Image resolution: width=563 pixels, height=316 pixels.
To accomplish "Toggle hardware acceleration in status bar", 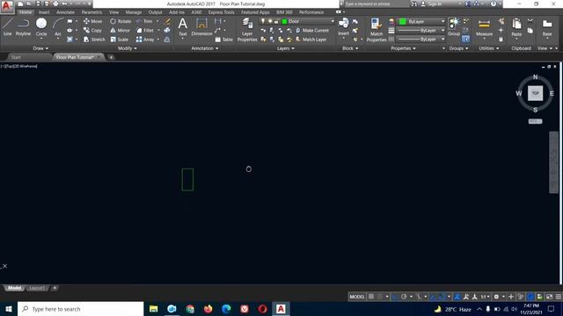I will pyautogui.click(x=530, y=297).
